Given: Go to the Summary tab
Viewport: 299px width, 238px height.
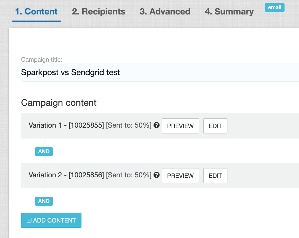Looking at the screenshot, I should click(229, 11).
